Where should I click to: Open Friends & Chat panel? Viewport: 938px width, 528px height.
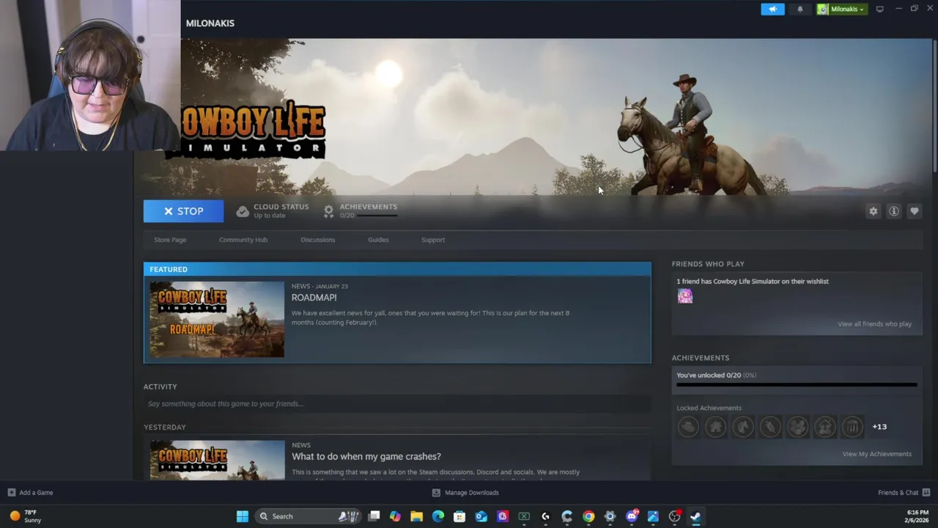[904, 493]
